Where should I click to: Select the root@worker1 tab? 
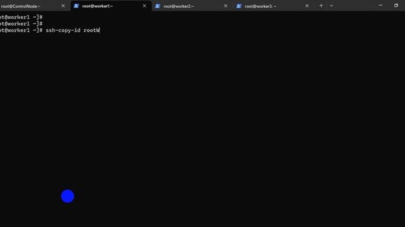point(111,6)
